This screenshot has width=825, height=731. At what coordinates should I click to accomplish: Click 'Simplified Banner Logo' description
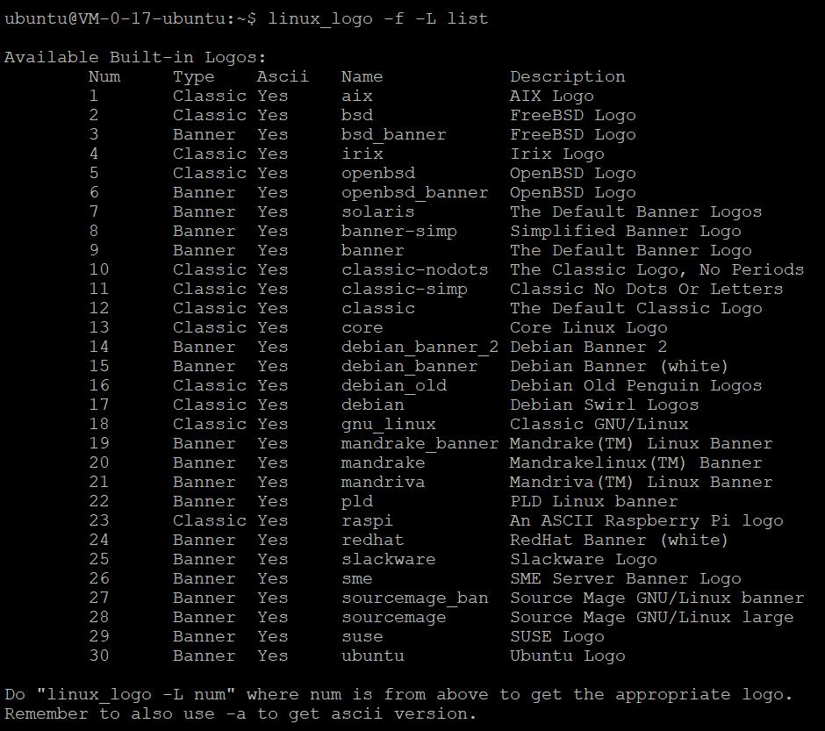(x=626, y=232)
